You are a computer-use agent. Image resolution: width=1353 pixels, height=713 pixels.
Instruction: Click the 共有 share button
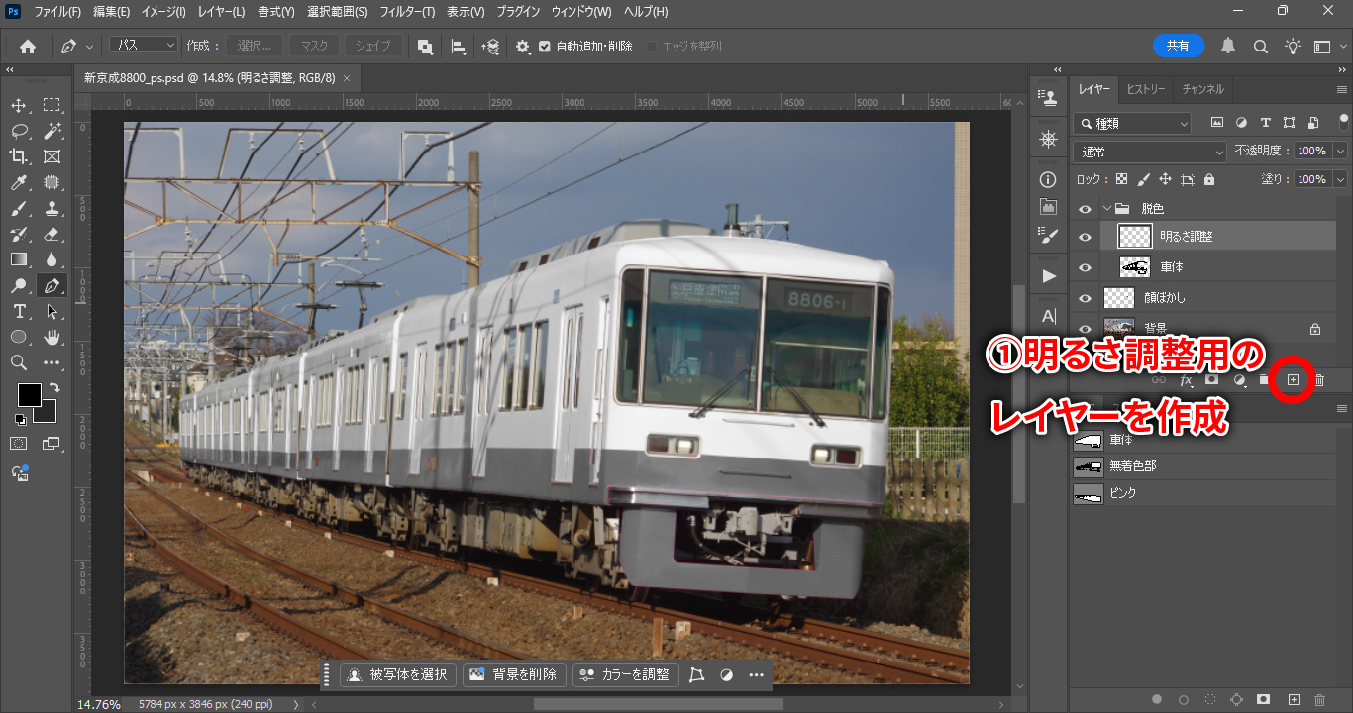[1178, 46]
